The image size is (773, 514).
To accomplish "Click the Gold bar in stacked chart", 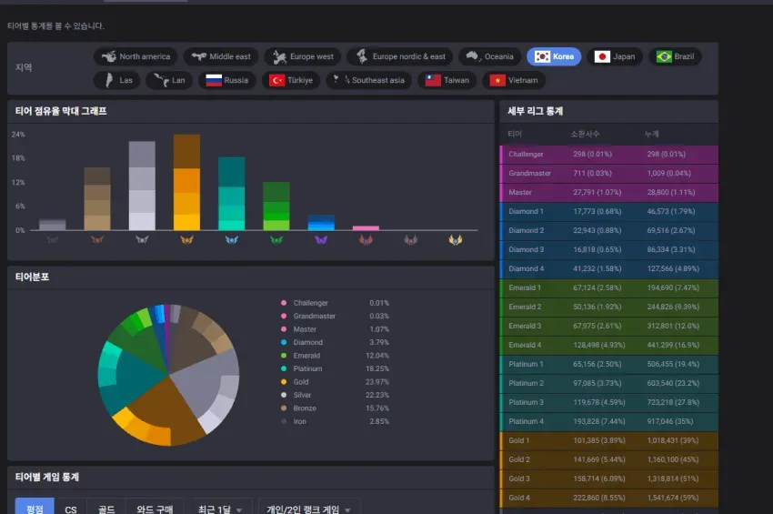I will click(186, 182).
